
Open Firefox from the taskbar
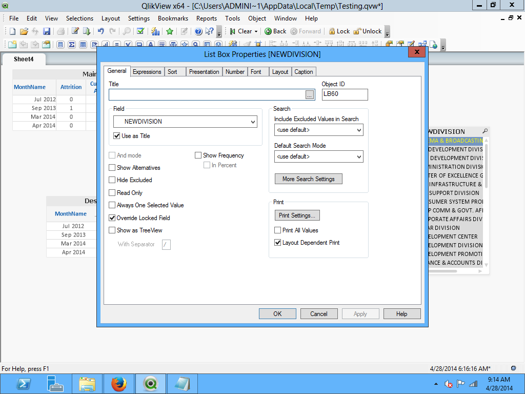coord(119,383)
